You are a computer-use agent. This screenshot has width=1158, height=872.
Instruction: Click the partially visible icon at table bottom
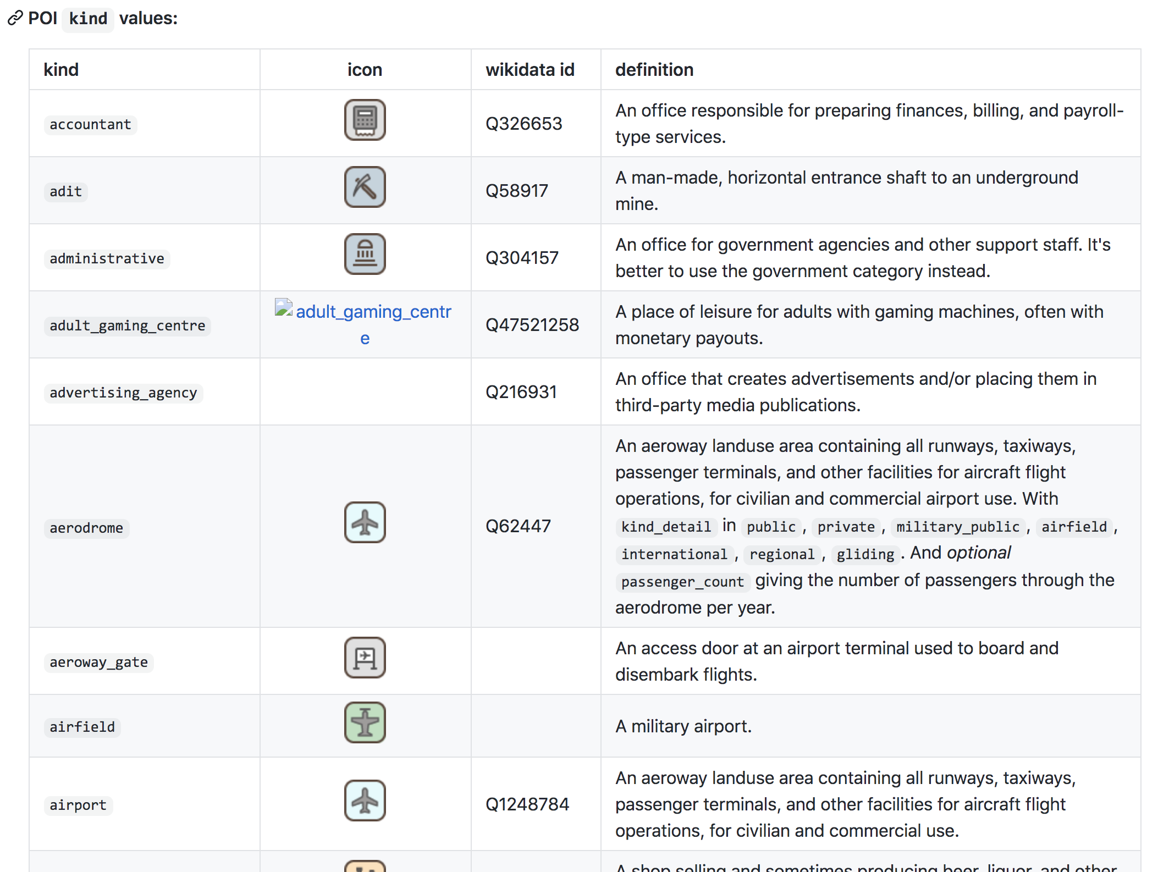tap(365, 866)
